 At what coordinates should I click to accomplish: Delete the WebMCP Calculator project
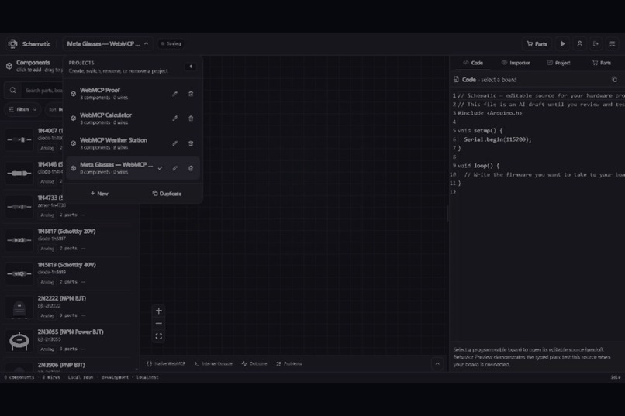(x=191, y=119)
